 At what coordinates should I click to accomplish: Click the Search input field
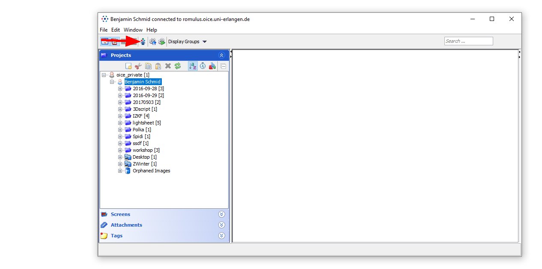coord(468,41)
